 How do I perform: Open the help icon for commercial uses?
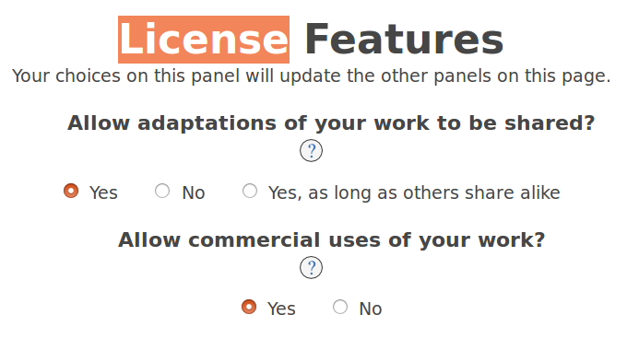coord(311,268)
